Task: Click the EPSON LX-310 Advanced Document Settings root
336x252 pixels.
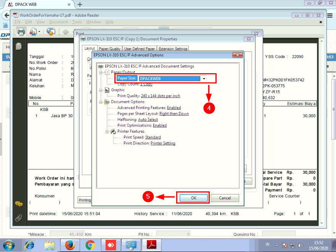Action: point(150,66)
